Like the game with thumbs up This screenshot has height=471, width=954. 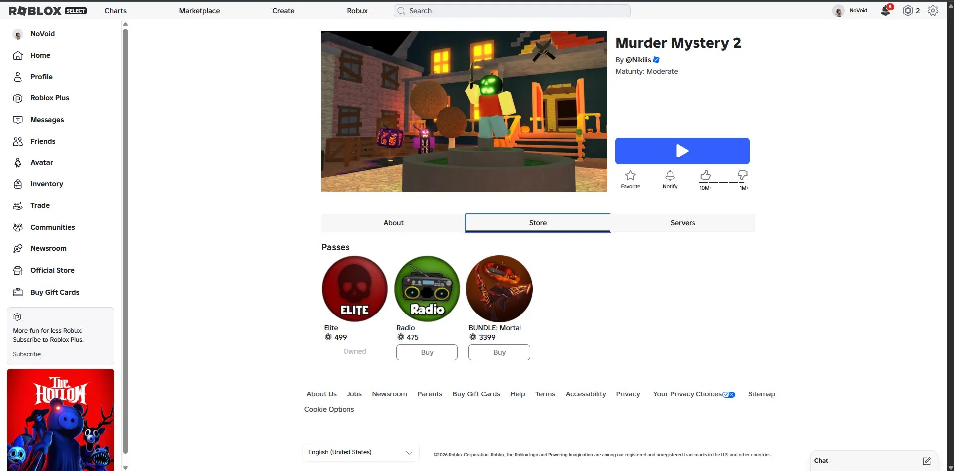tap(705, 175)
